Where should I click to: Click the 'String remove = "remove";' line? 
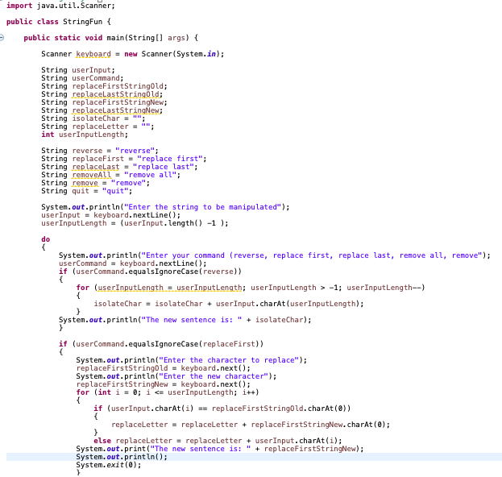point(95,183)
